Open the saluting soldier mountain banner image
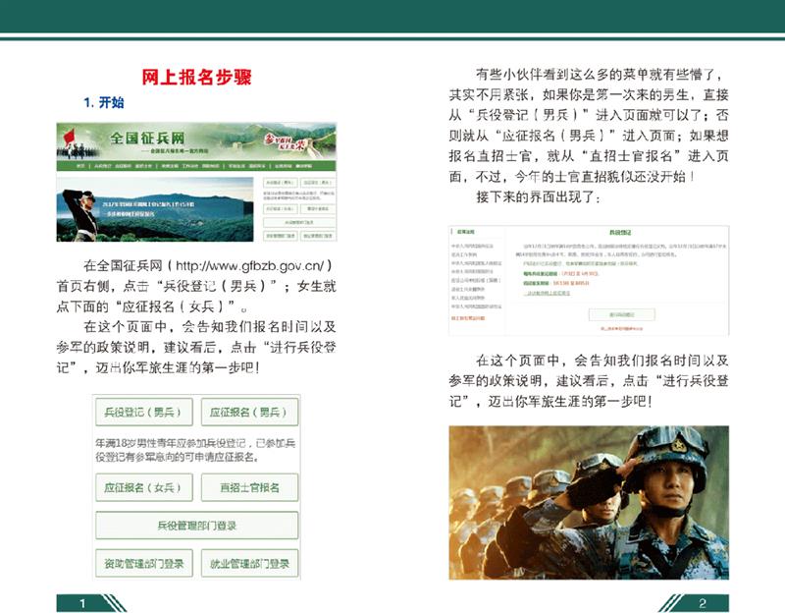 155,209
